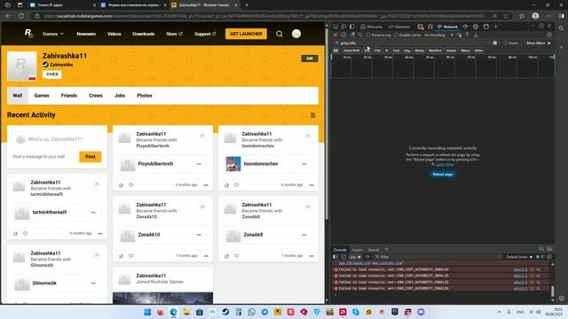Toggle the Img request type filter
Screen dimensions: 568x319
click(x=407, y=51)
